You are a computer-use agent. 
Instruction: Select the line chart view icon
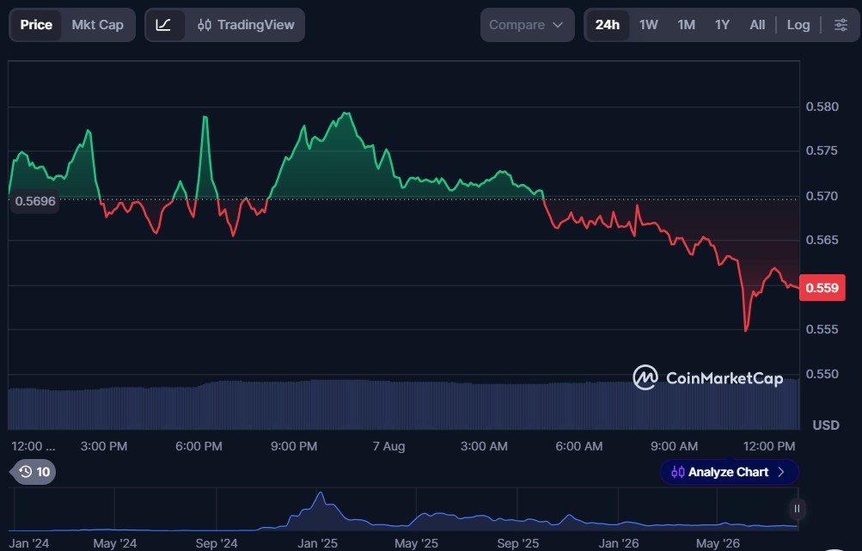point(163,25)
